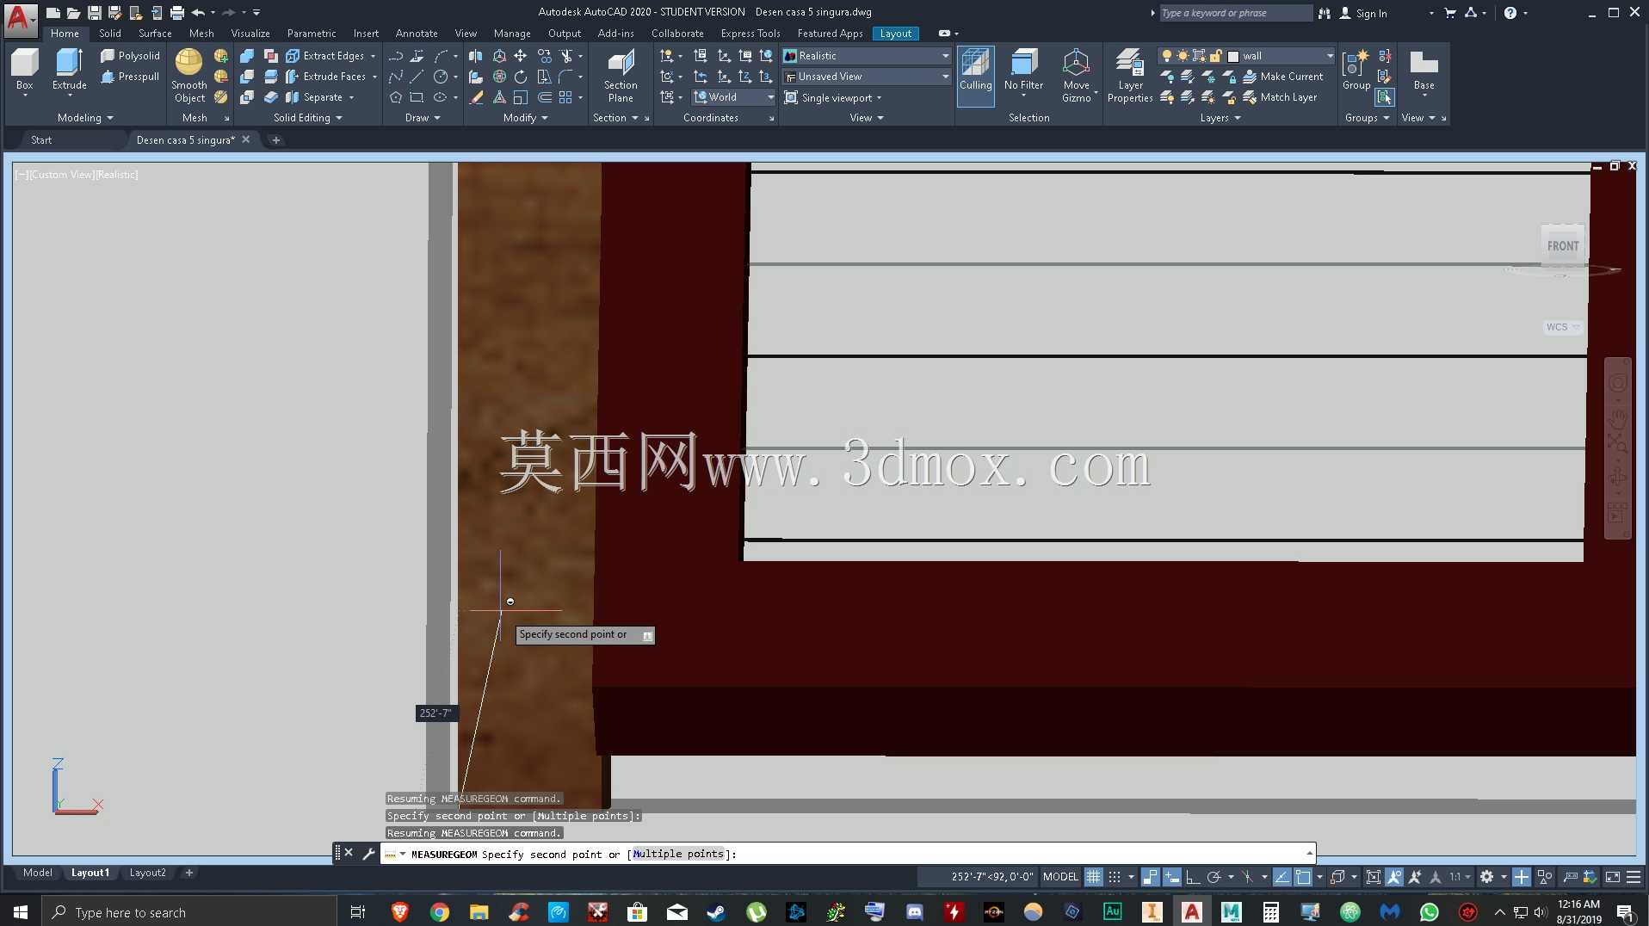Screen dimensions: 1649x926
Task: Open the Unsaved View dropdown
Action: [866, 77]
